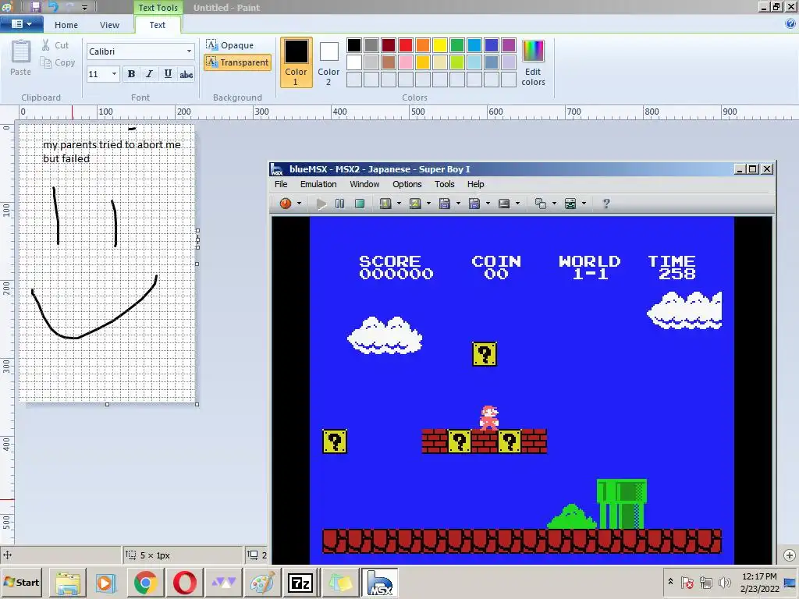Pick the green color swatch

pos(457,45)
